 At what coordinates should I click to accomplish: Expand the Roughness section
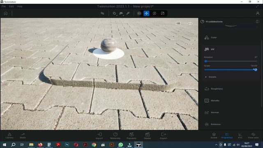231,89
